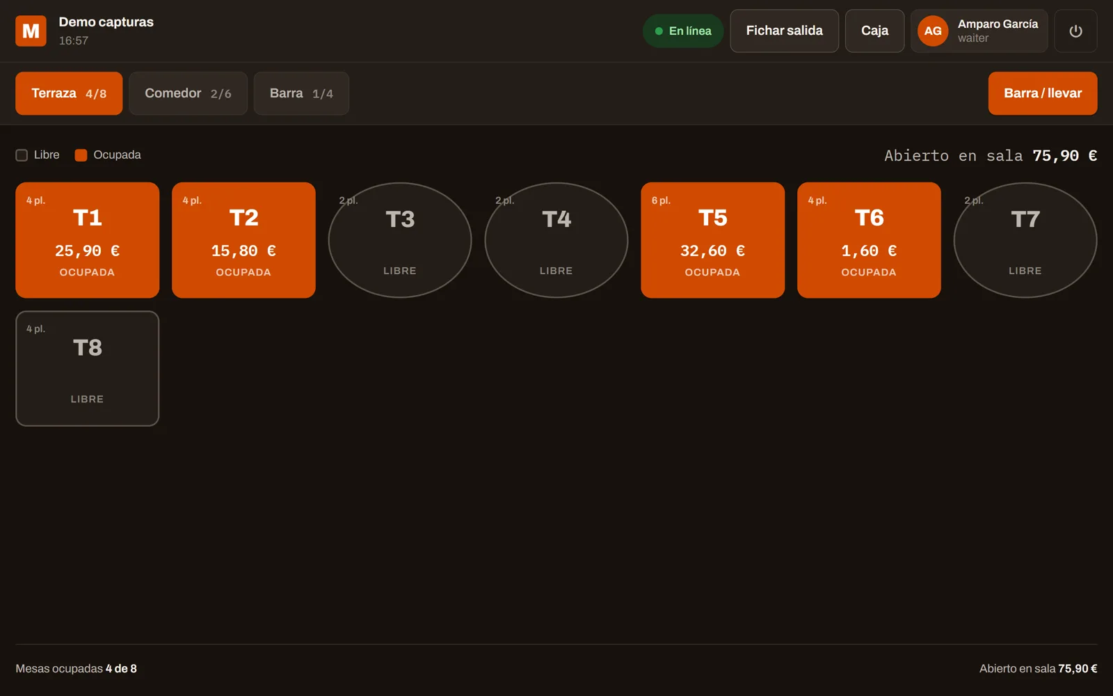Click footer Abierto en sala 75,90 € text
The image size is (1113, 696).
[x=1038, y=668]
